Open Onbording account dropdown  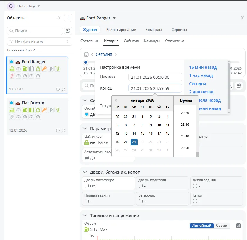[39, 6]
